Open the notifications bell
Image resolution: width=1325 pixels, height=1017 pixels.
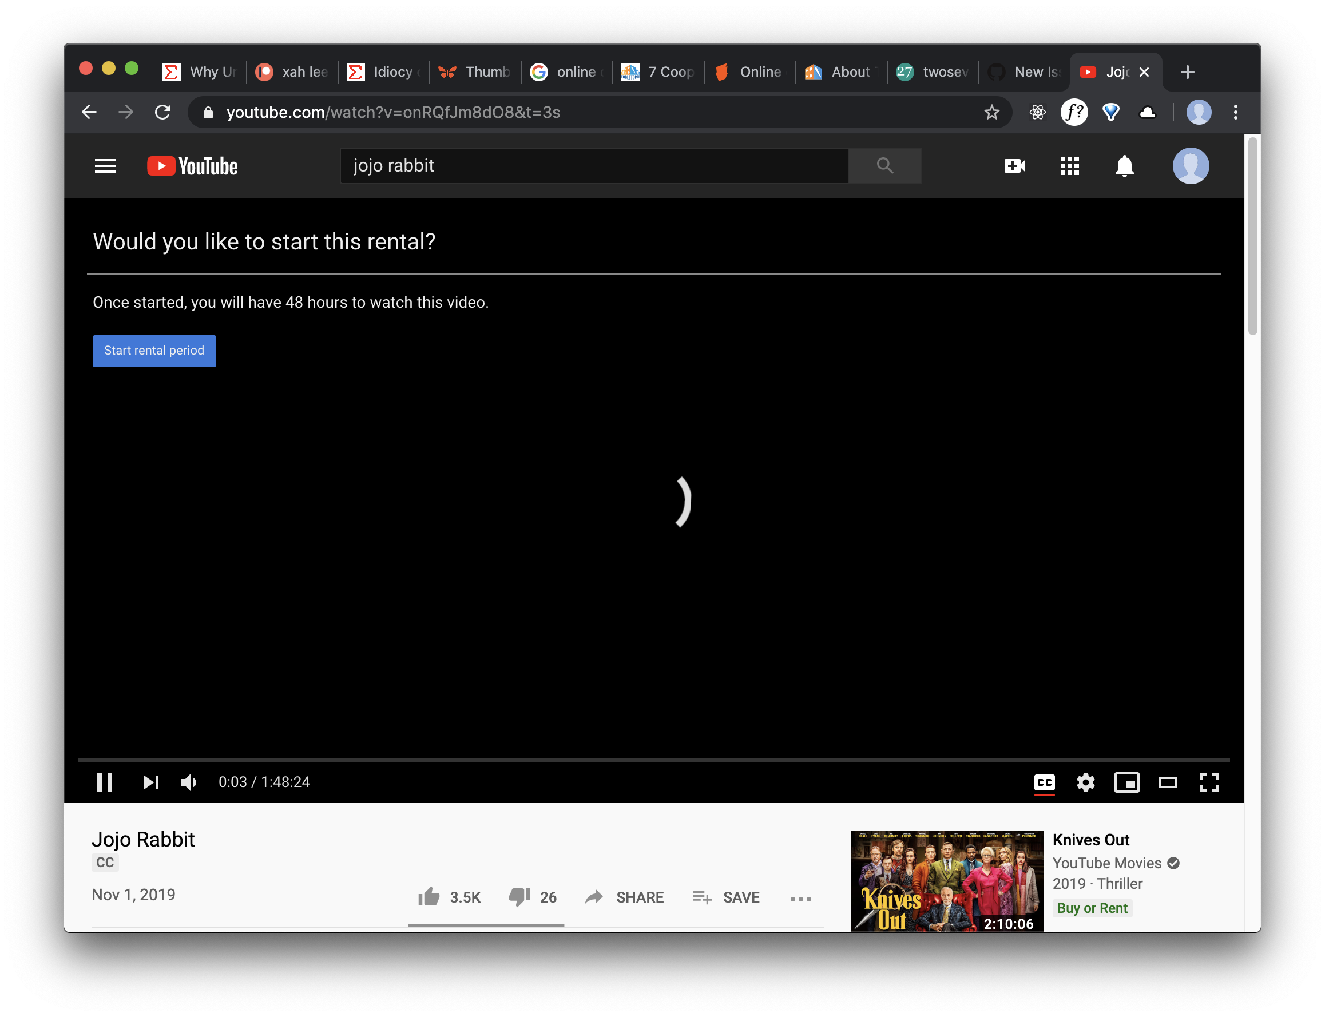[1125, 165]
